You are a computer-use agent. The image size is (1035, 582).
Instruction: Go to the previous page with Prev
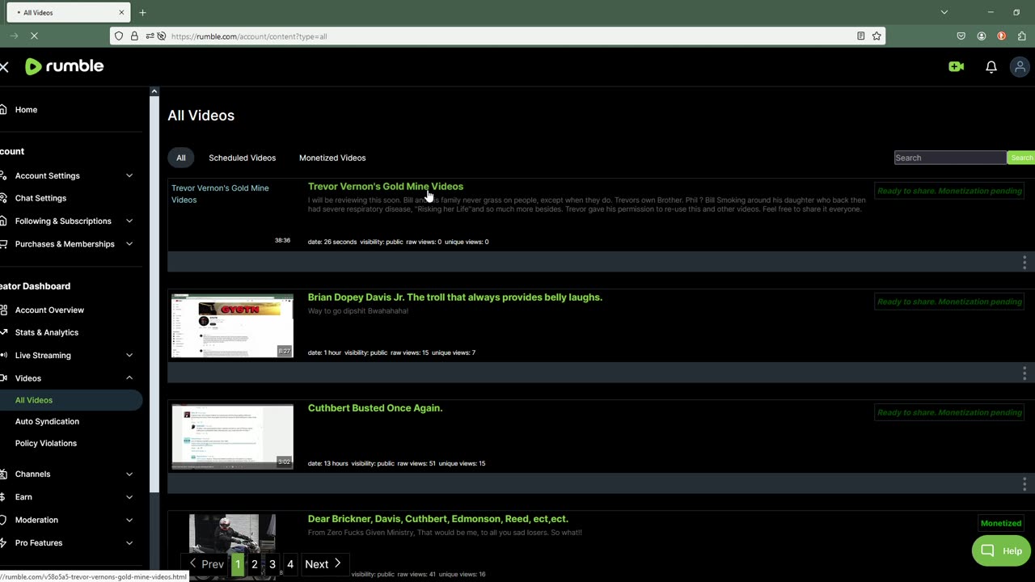pyautogui.click(x=206, y=564)
